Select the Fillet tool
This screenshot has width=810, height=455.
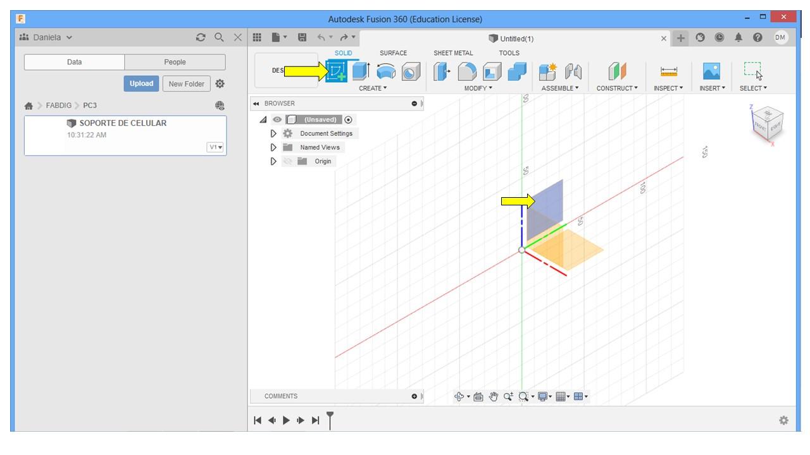[x=467, y=71]
